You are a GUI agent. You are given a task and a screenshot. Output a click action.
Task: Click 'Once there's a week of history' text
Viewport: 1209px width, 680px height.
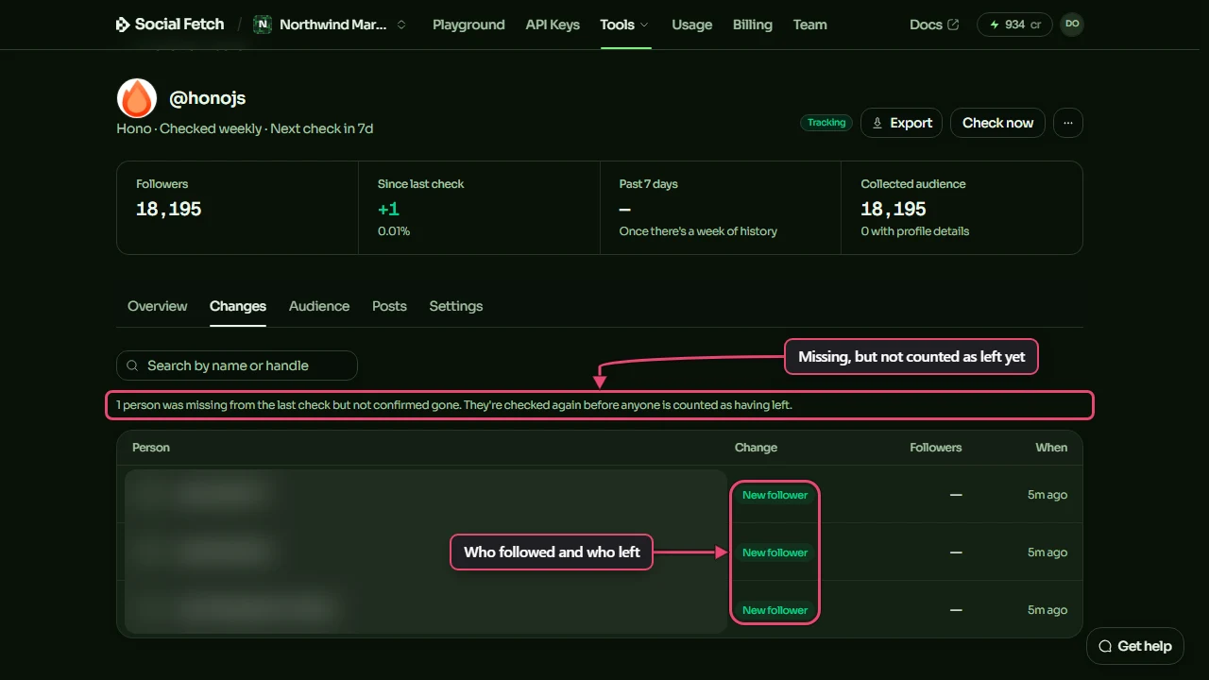[x=698, y=231]
